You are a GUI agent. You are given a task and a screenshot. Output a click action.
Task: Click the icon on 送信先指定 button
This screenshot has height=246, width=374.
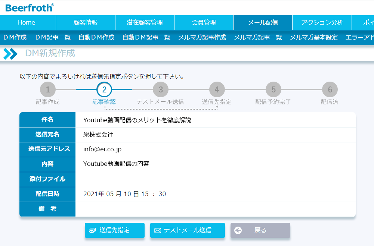coord(92,230)
